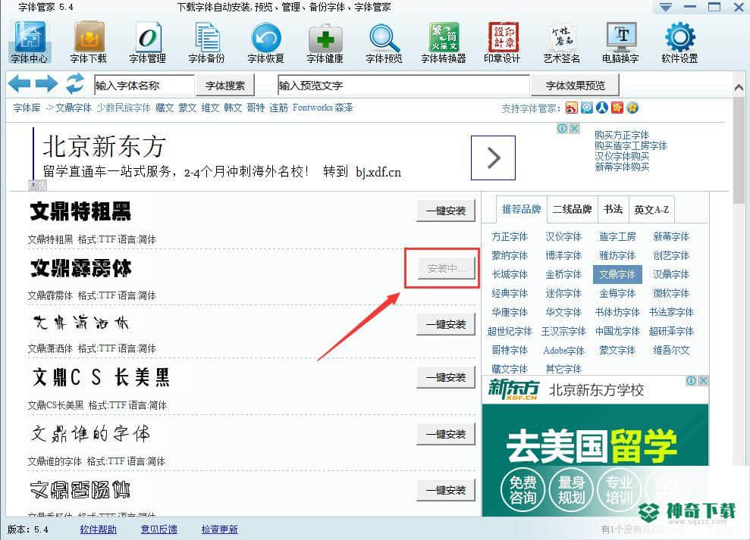The height and width of the screenshot is (540, 750).
Task: Click the fourth 支持字体管家 share icon
Action: (x=617, y=108)
